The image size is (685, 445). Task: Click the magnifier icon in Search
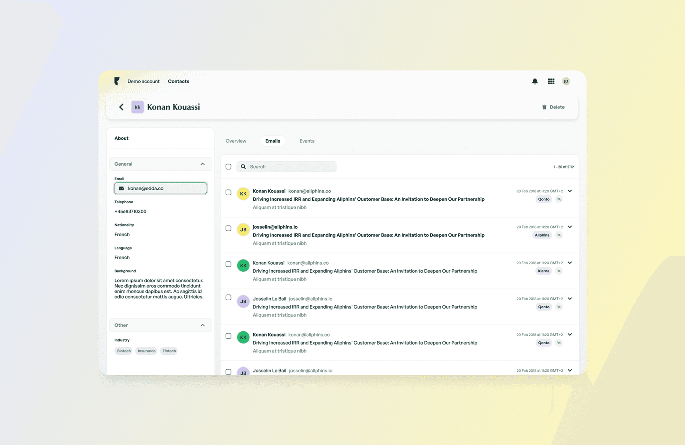pyautogui.click(x=243, y=167)
